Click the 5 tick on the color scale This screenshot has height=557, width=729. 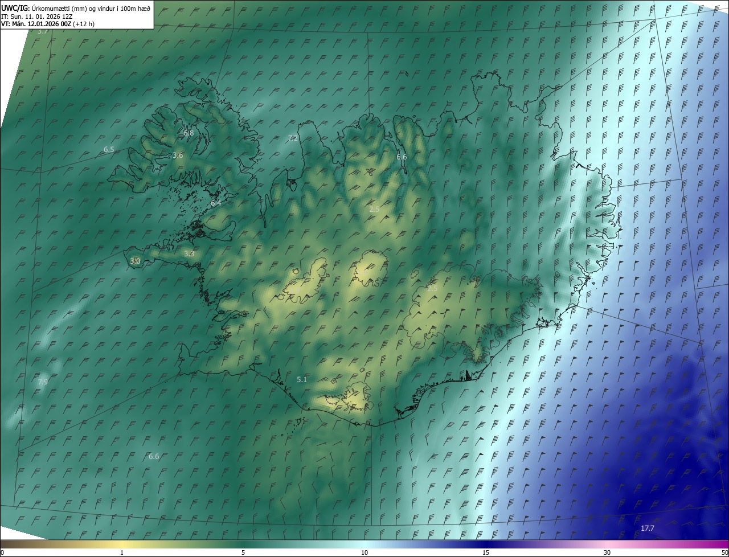tap(243, 552)
